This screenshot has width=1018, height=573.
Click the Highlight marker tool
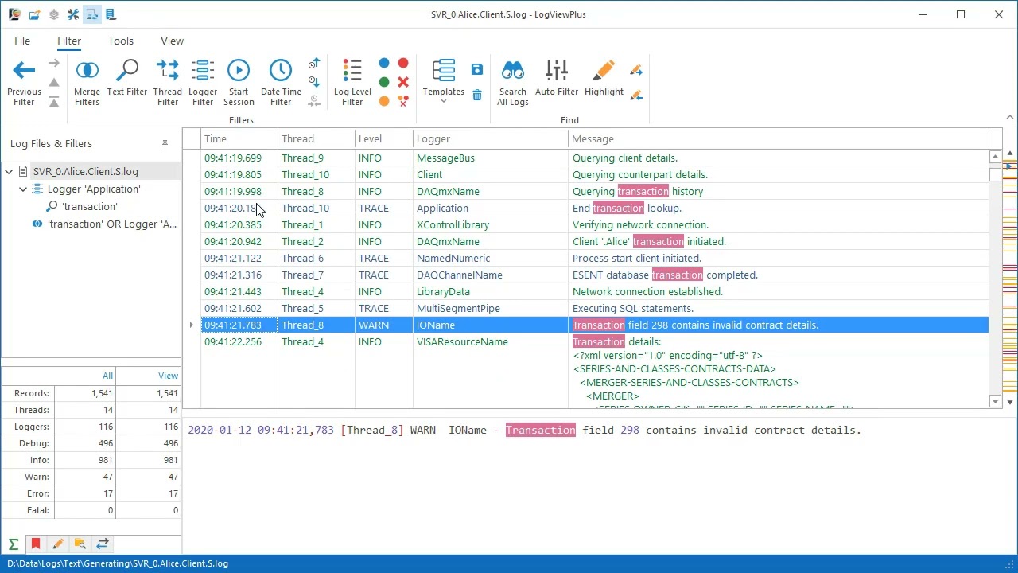(604, 78)
